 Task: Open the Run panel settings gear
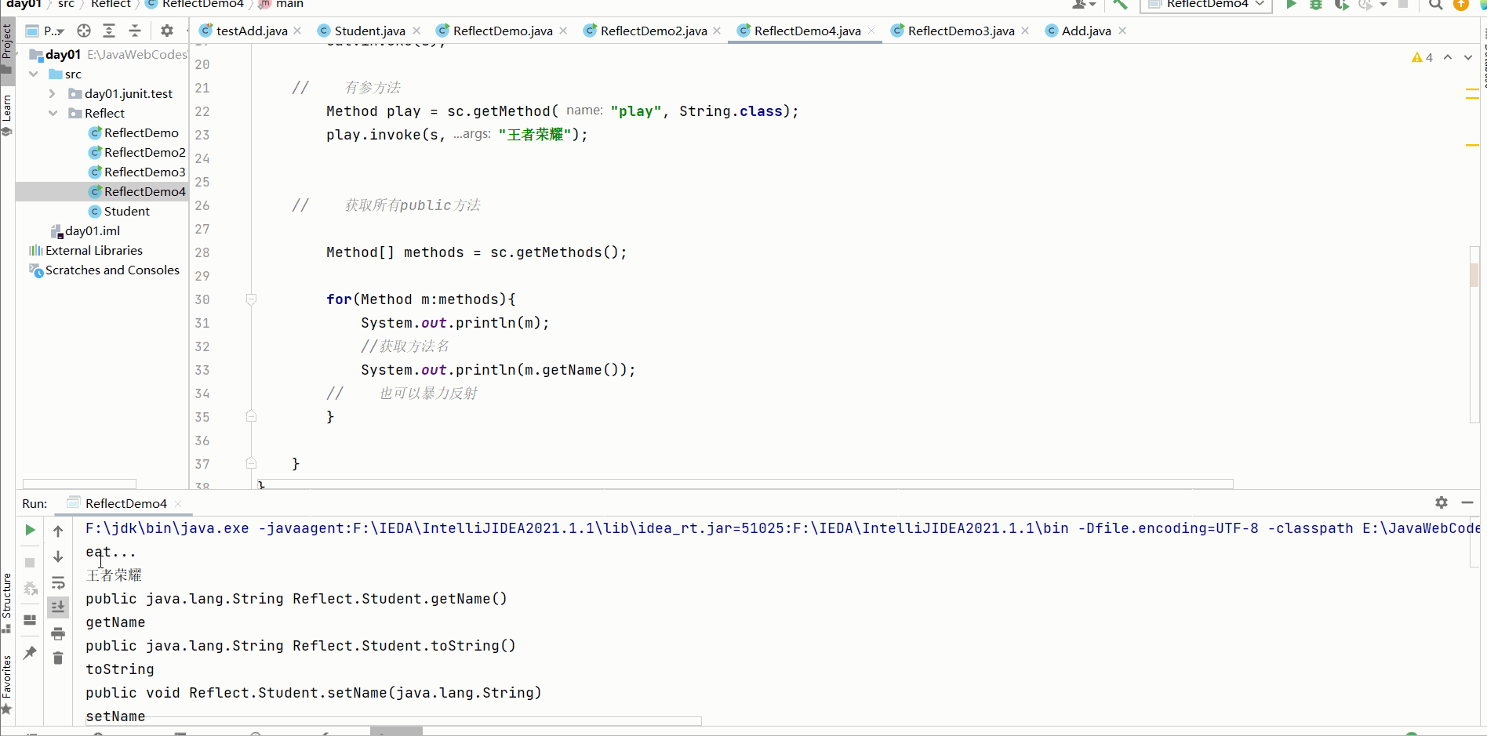point(1442,502)
